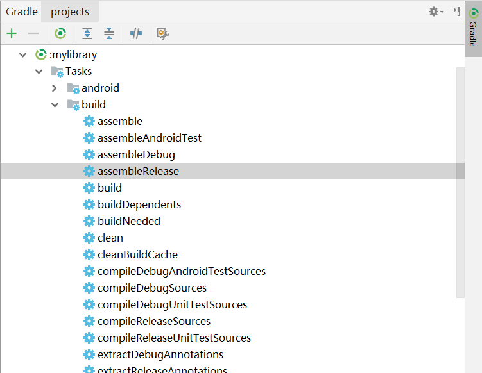Image resolution: width=482 pixels, height=373 pixels.
Task: Click the minus Detach project icon
Action: 33,33
